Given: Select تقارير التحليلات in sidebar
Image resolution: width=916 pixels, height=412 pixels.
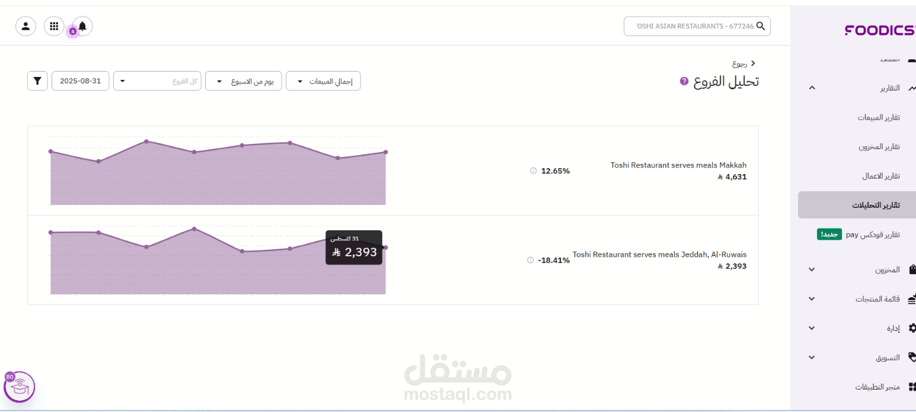Looking at the screenshot, I should coord(857,205).
